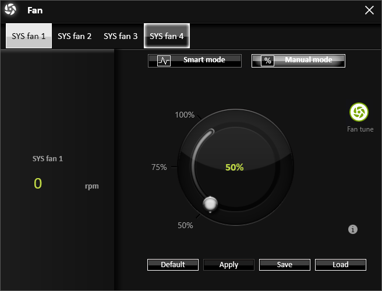Click the green Fan tune icon
Screen dimensions: 382x291
[359, 112]
